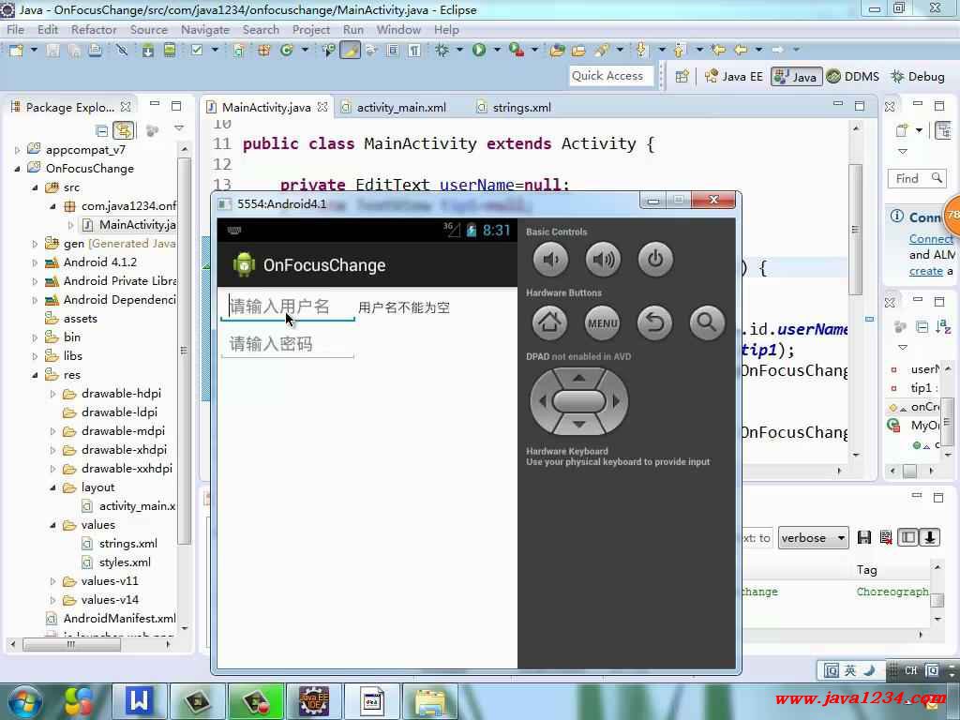Click DPAD left arrow in emulator
The width and height of the screenshot is (960, 720).
542,401
